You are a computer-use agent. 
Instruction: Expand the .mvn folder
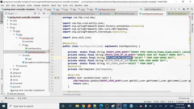[x=8, y=24]
